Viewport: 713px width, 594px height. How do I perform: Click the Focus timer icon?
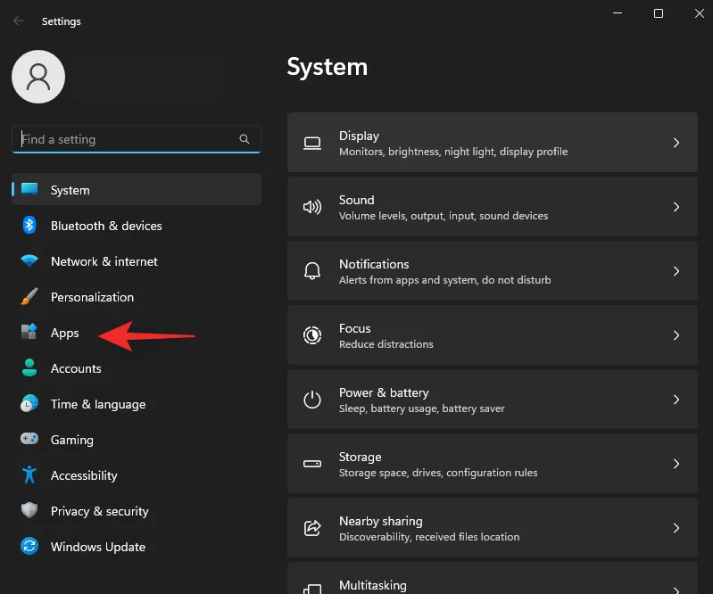point(312,335)
